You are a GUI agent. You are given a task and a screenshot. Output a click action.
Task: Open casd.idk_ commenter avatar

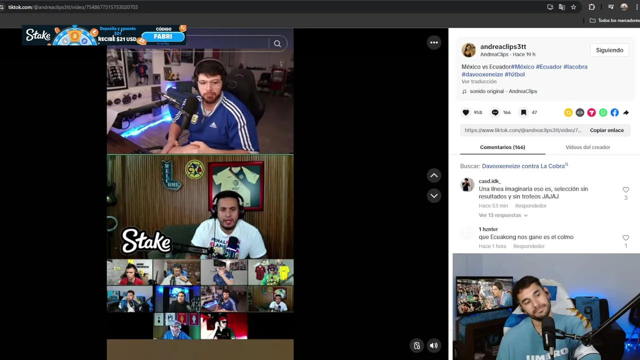467,185
